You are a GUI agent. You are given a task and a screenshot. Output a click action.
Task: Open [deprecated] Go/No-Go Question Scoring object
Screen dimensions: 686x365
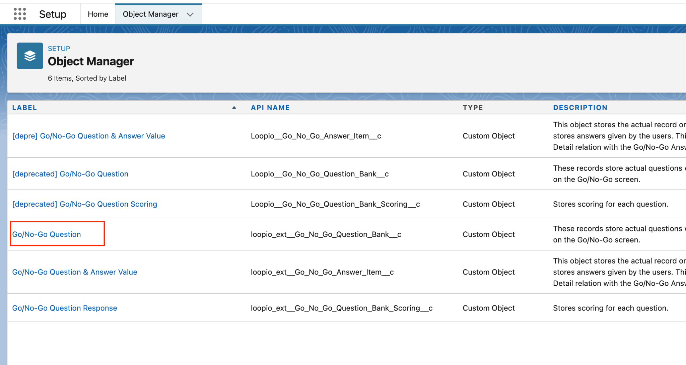(x=85, y=204)
